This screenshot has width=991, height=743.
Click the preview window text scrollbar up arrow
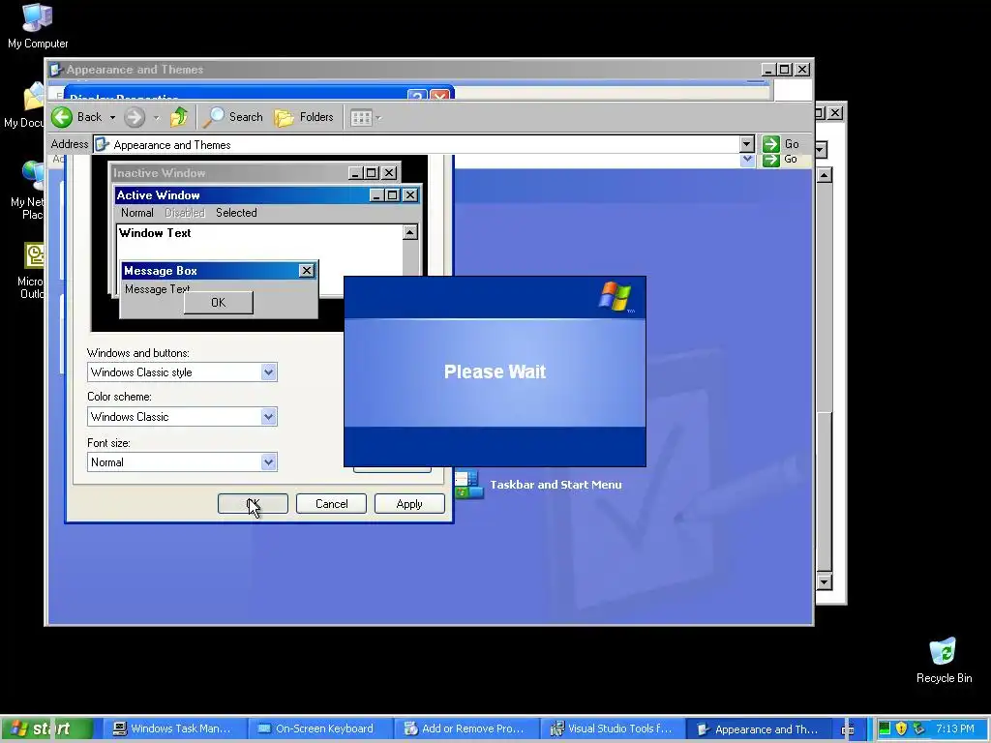click(410, 232)
